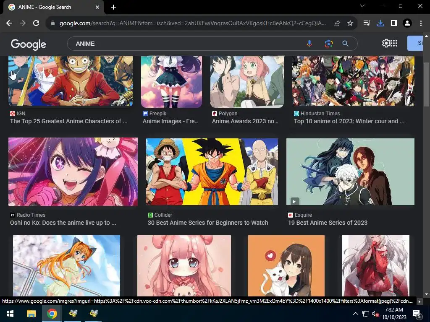Start voice search with microphone
Viewport: 430px width, 322px height.
click(309, 44)
